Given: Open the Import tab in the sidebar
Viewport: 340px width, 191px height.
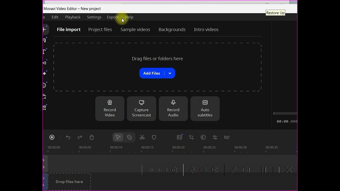Looking at the screenshot, I should 45,29.
